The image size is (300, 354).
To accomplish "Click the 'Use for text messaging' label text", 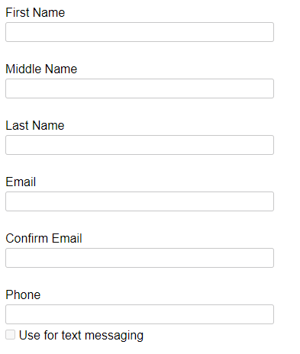I will pos(81,335).
